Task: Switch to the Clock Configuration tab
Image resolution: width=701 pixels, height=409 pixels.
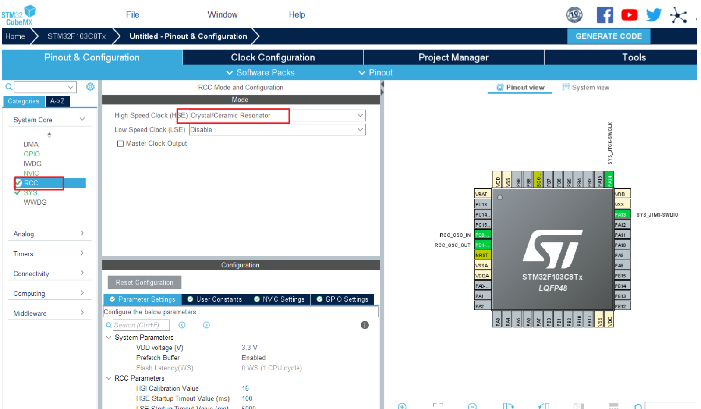Action: coord(273,57)
